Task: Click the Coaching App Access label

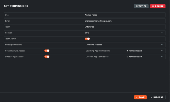Action: (x=15, y=51)
